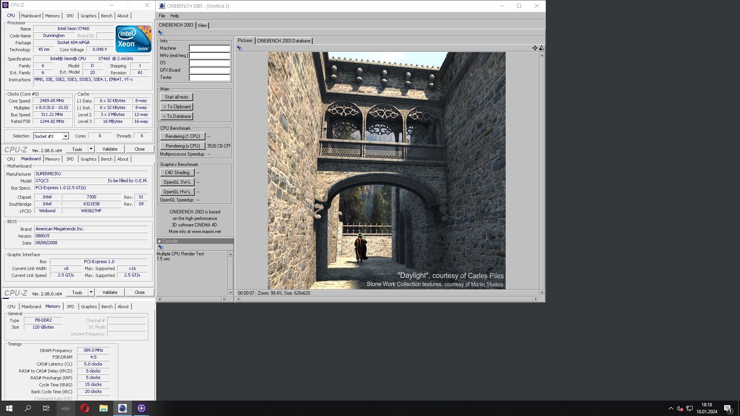The width and height of the screenshot is (740, 416).
Task: Click the console scrollbar up arrow
Action: pos(230,254)
